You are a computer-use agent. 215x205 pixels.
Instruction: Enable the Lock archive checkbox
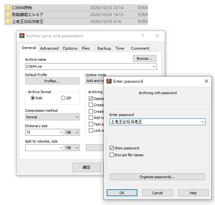91,130
